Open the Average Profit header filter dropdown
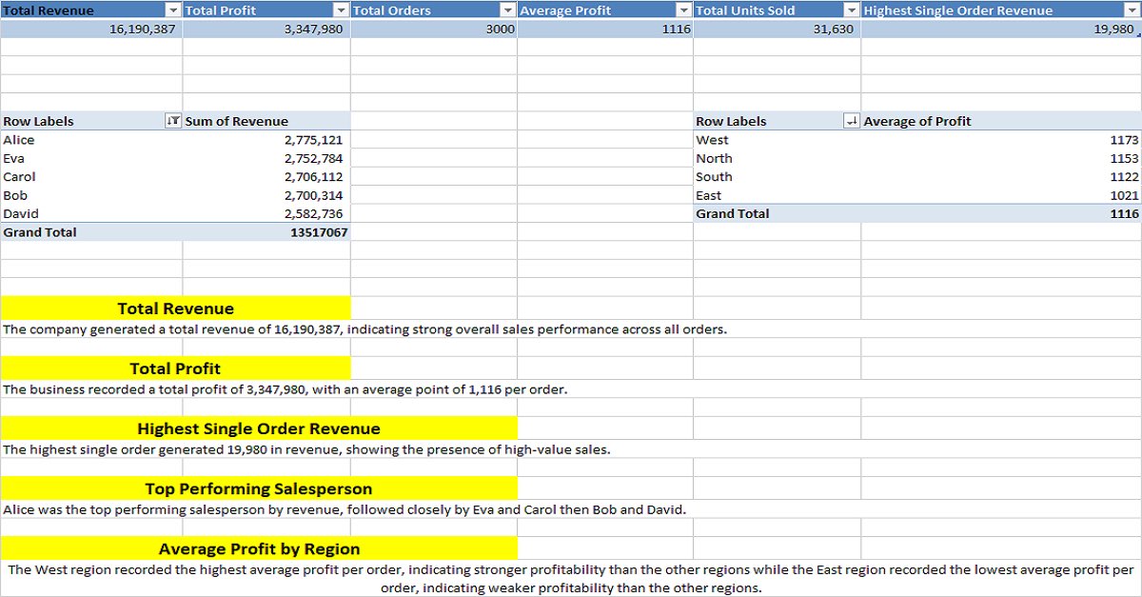1142x597 pixels. point(682,10)
